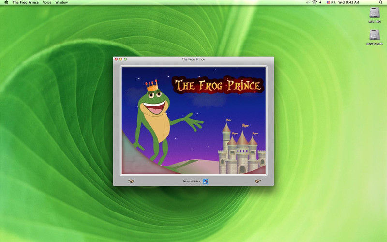
Task: Select the MAC HD drive icon
Action: tap(374, 14)
